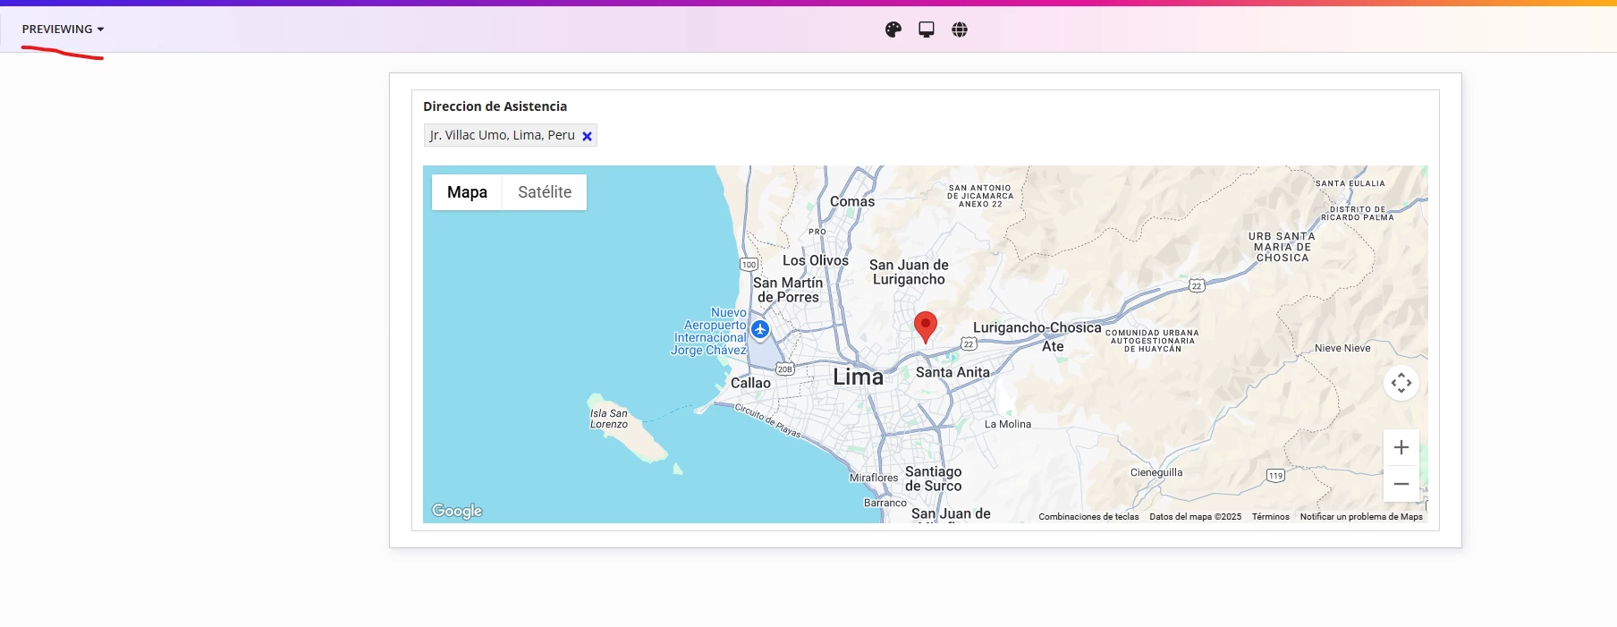The image size is (1617, 627).
Task: Click the route 119 shield
Action: (1275, 476)
